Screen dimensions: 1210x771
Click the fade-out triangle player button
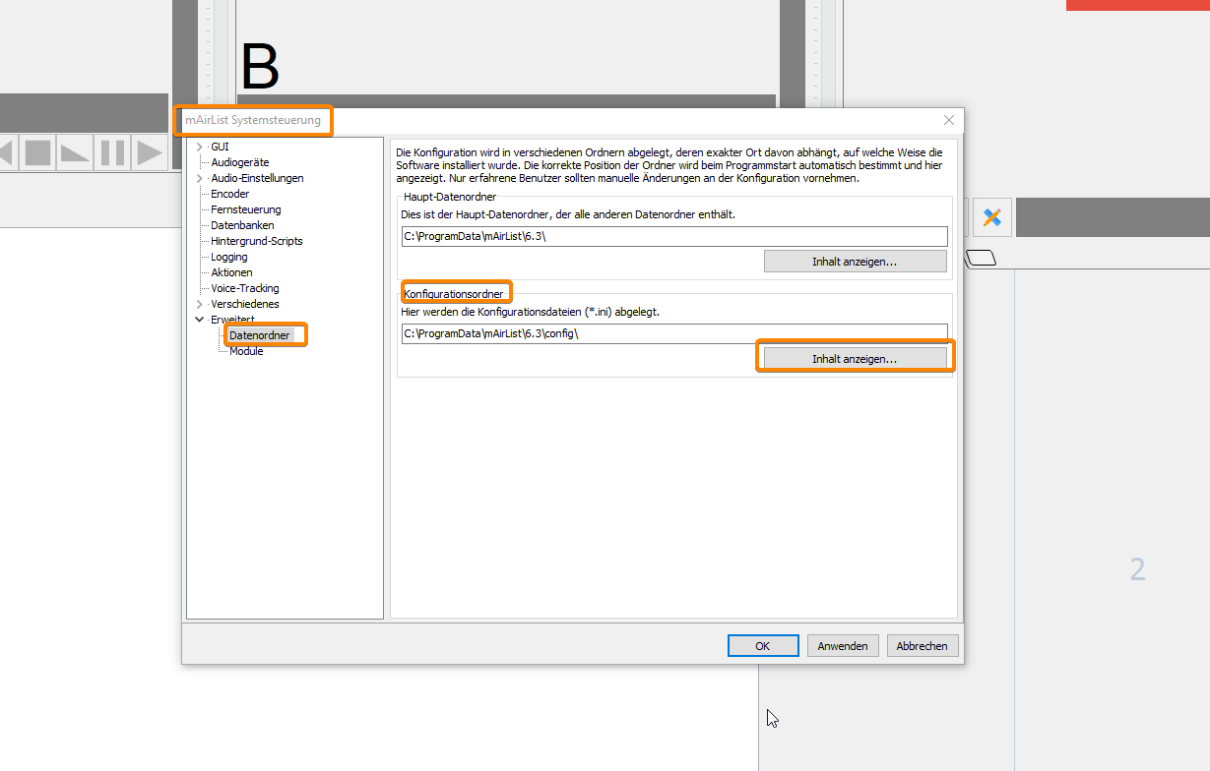[x=75, y=152]
